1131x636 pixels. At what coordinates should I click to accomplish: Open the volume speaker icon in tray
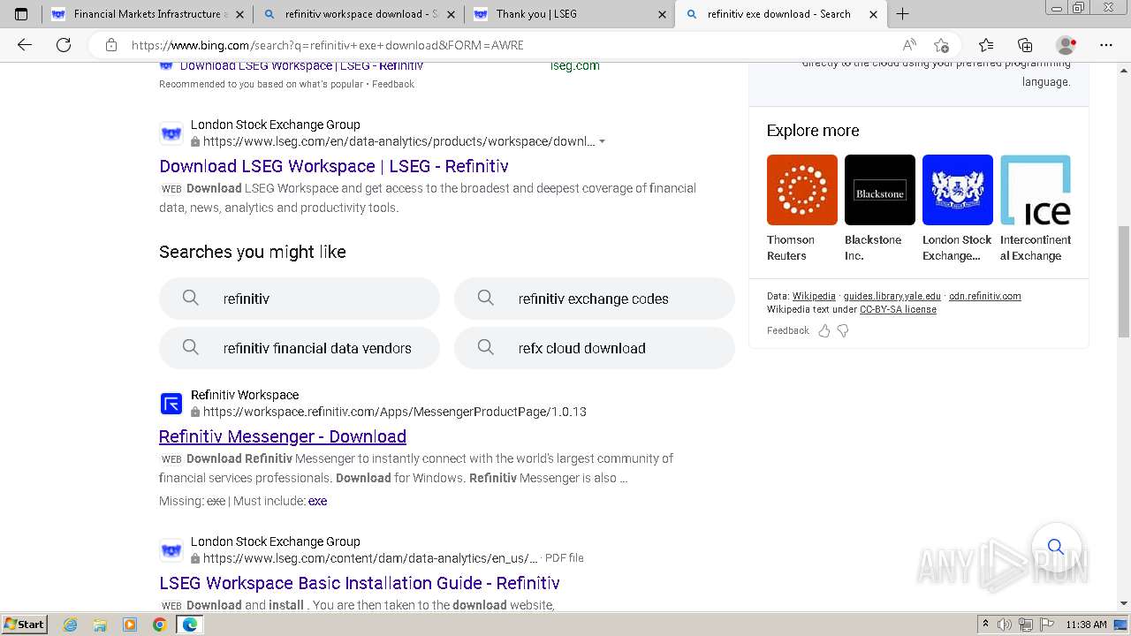tap(1005, 625)
